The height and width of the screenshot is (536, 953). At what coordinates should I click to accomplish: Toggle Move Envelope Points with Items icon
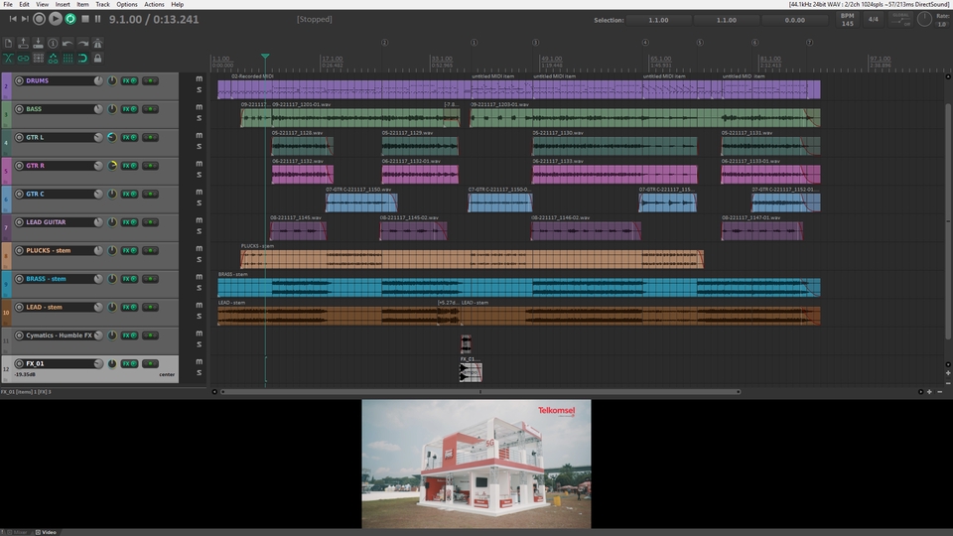tap(53, 59)
